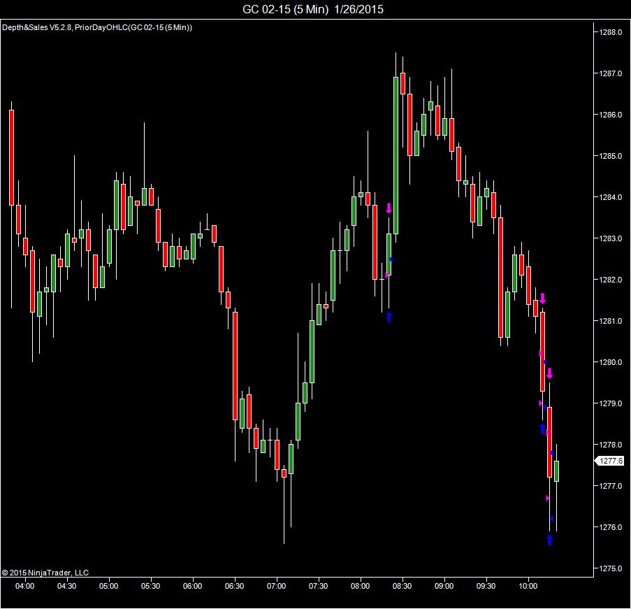Screen dimensions: 631x609
Task: Select the 10:00 time axis label
Action: (528, 586)
